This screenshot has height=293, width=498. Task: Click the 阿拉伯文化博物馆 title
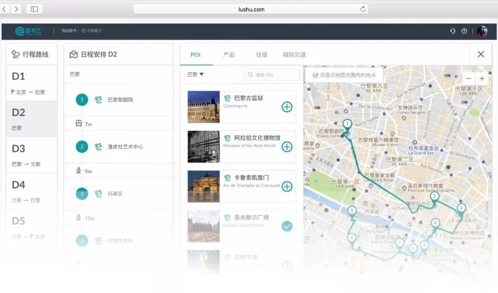(x=257, y=138)
